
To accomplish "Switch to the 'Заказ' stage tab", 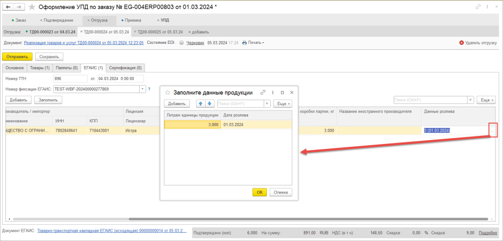I will tap(18, 20).
